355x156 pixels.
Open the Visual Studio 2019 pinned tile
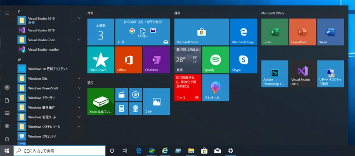[x=303, y=74]
